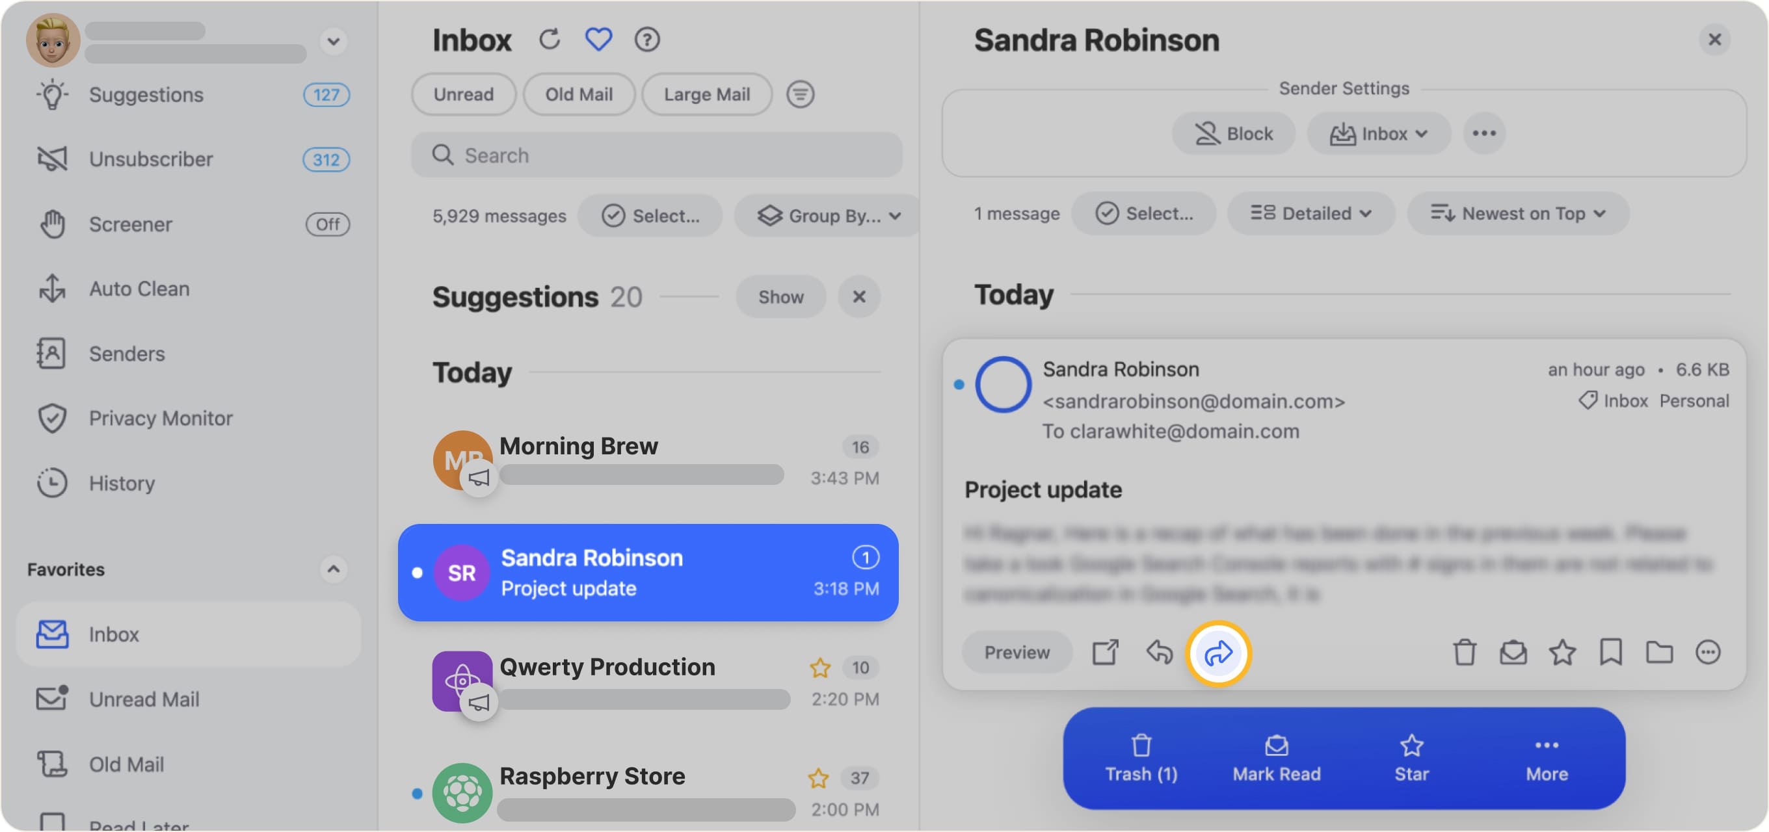Select Sandra Robinson message circle checkbox

point(1003,384)
